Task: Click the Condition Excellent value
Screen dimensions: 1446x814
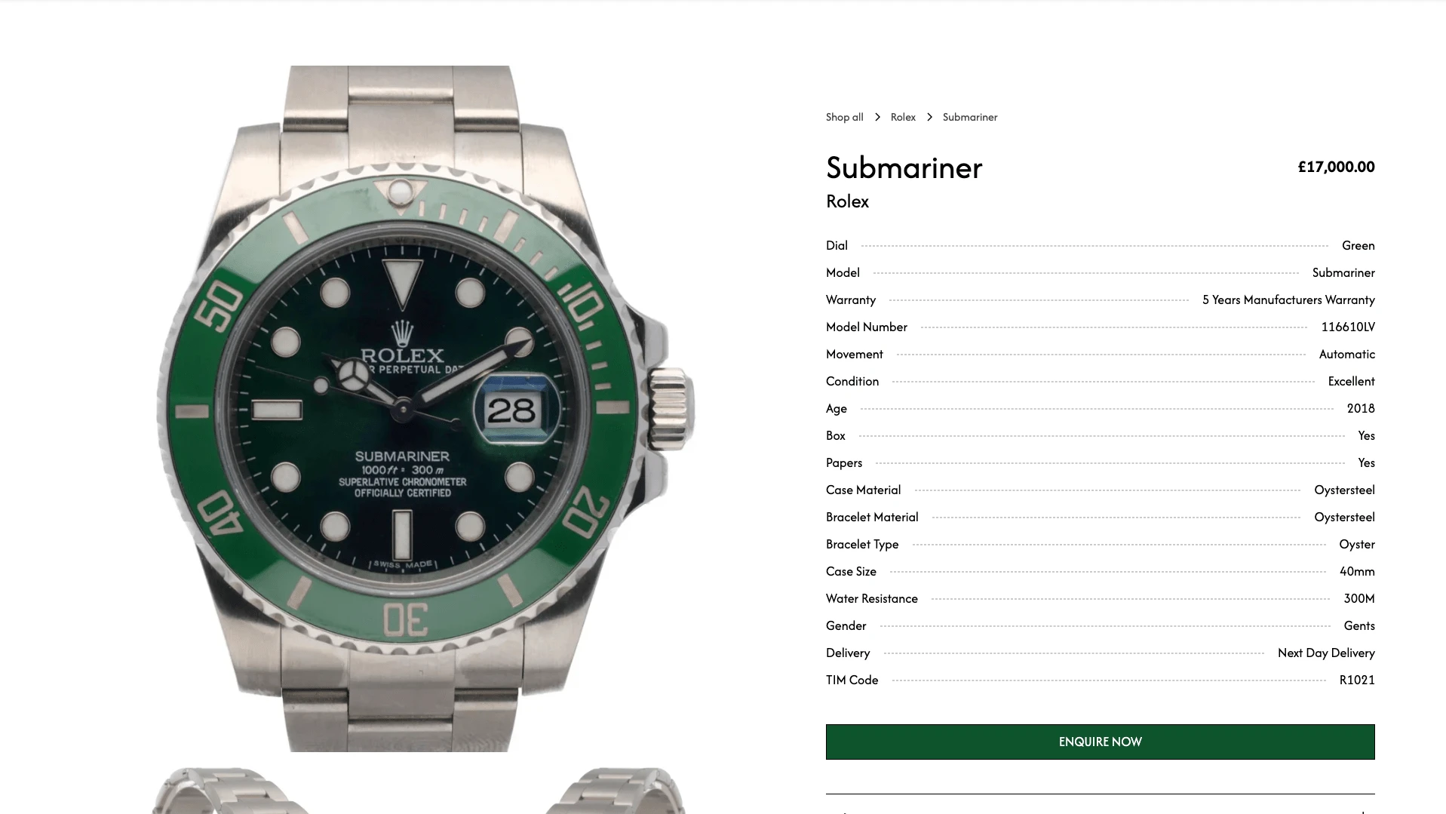Action: (x=1351, y=381)
